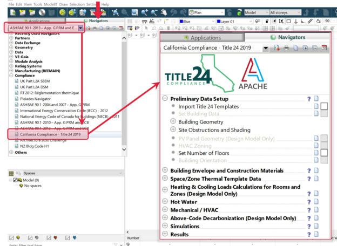Click the notes page icon beside Results
Image resolution: width=337 pixels, height=246 pixels.
click(x=316, y=234)
